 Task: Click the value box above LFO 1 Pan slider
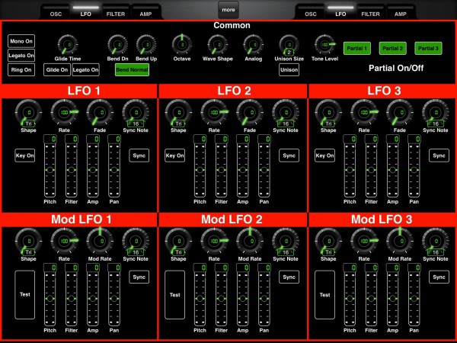point(114,139)
